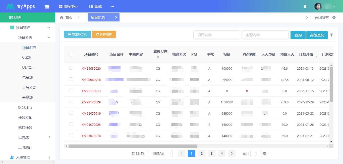Click the 主题内容 search input field
This screenshot has height=164, width=343.
[265, 35]
